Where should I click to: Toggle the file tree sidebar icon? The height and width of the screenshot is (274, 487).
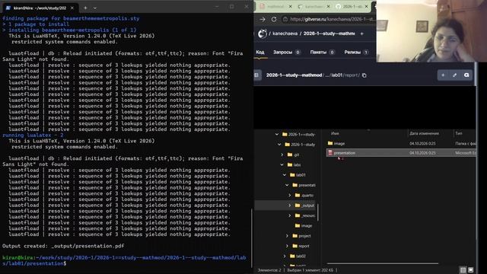(x=256, y=75)
